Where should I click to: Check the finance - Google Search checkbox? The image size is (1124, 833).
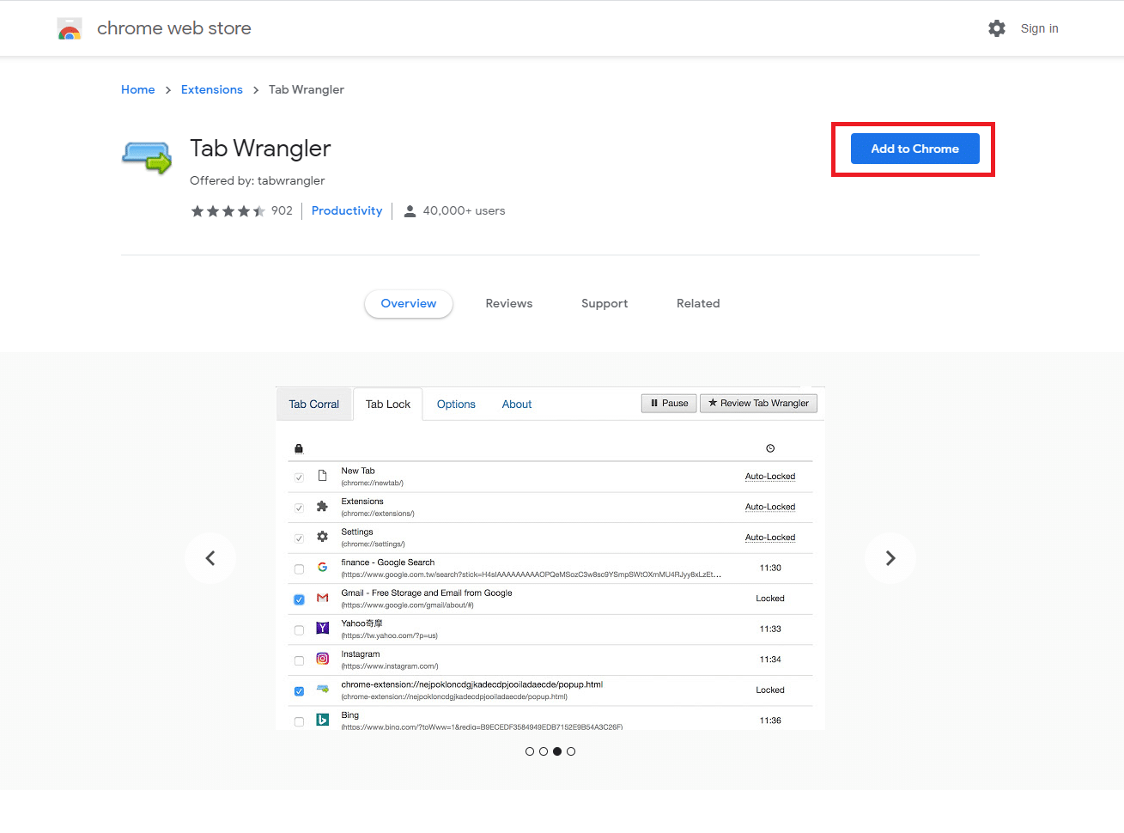(x=299, y=569)
